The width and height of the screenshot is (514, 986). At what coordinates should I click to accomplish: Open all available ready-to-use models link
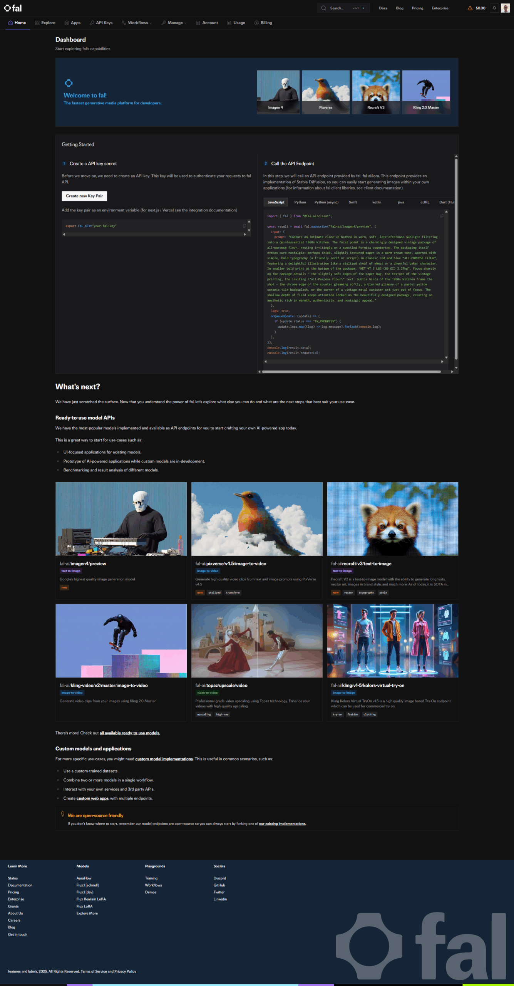130,733
